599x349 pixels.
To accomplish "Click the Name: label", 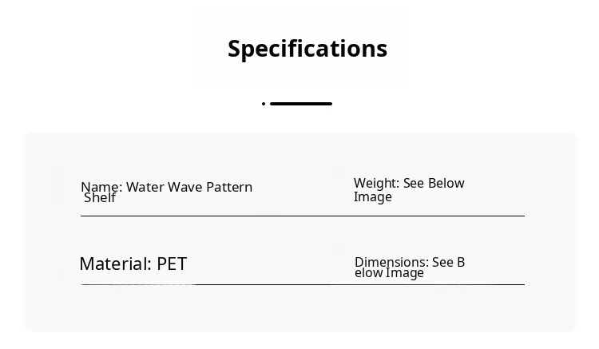I will tap(101, 187).
